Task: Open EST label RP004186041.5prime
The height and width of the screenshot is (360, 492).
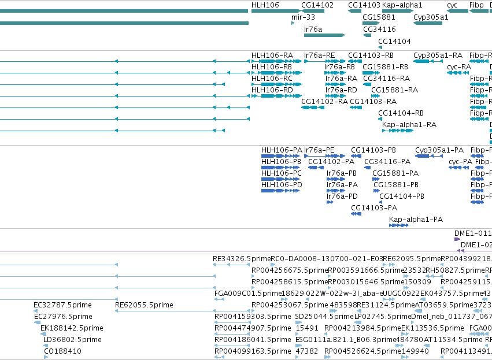Action: pos(253,340)
